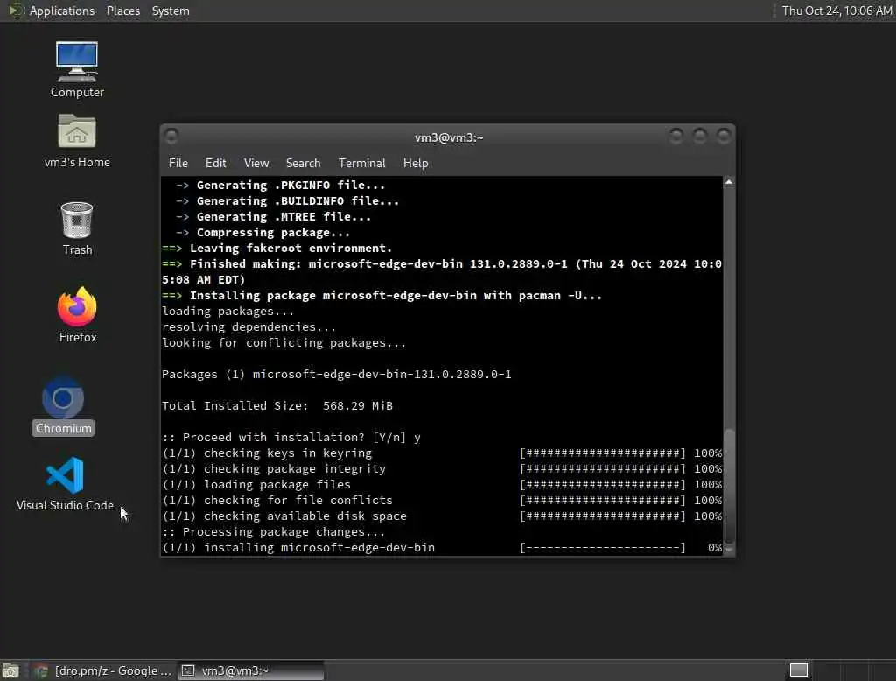
Task: Click the 'Installing package microsoft-edge-dev-bin with pacman' line
Action: pos(382,296)
